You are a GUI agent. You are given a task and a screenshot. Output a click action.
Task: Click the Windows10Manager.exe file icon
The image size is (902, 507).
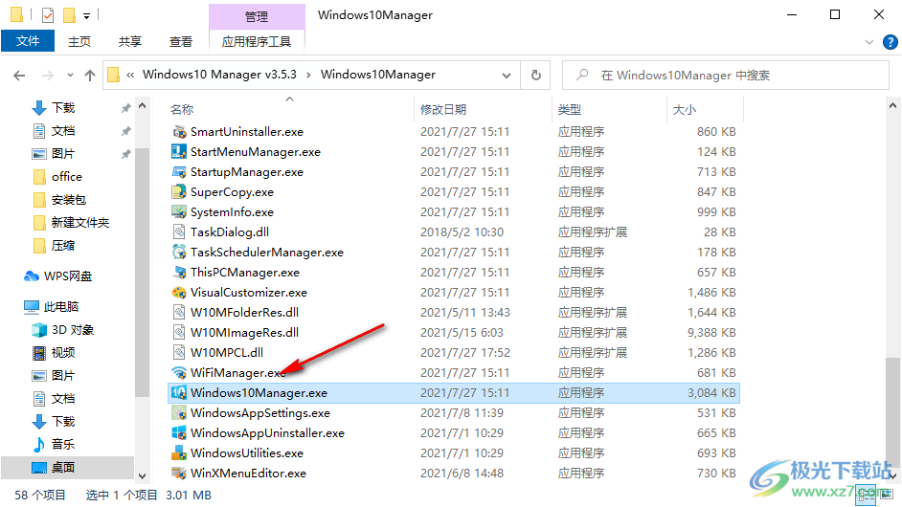tap(179, 393)
